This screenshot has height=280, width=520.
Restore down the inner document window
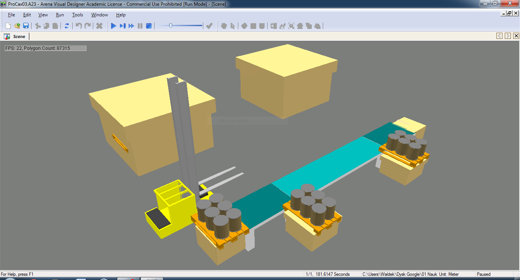point(509,13)
